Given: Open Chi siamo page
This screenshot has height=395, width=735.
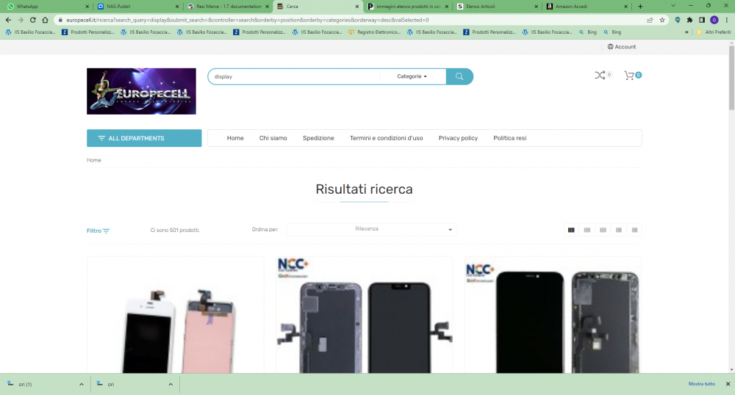Looking at the screenshot, I should click(273, 138).
